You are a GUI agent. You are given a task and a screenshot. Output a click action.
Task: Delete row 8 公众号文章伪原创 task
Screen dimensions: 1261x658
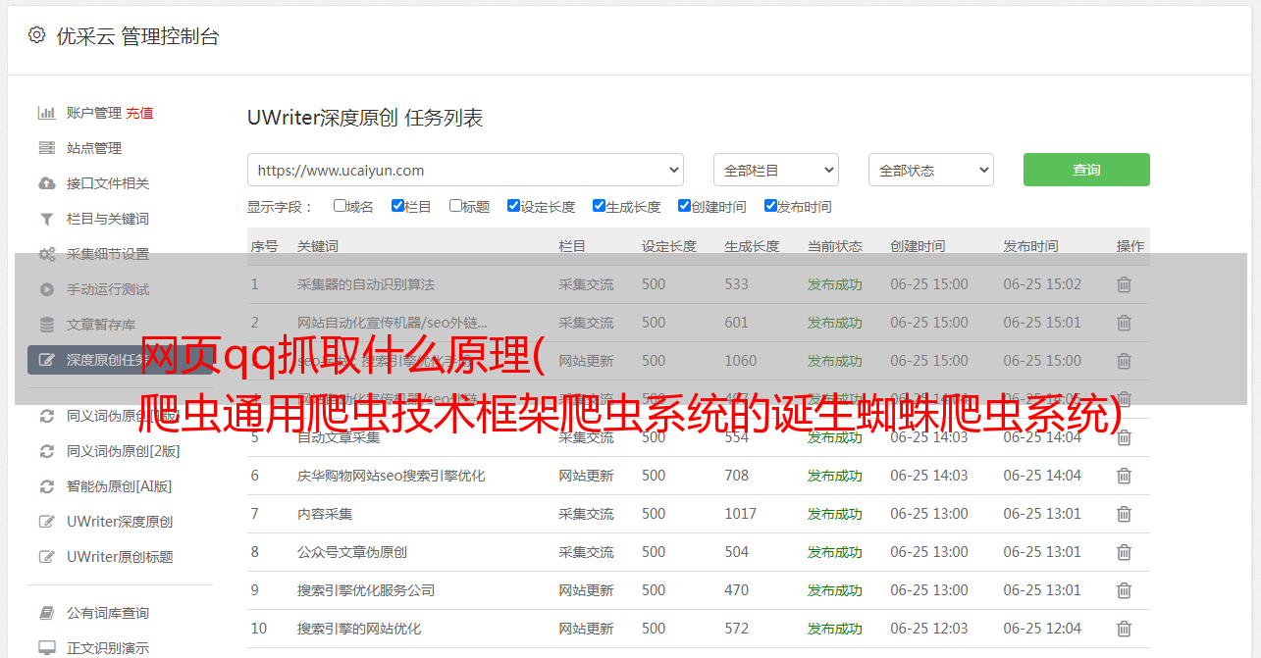coord(1125,552)
